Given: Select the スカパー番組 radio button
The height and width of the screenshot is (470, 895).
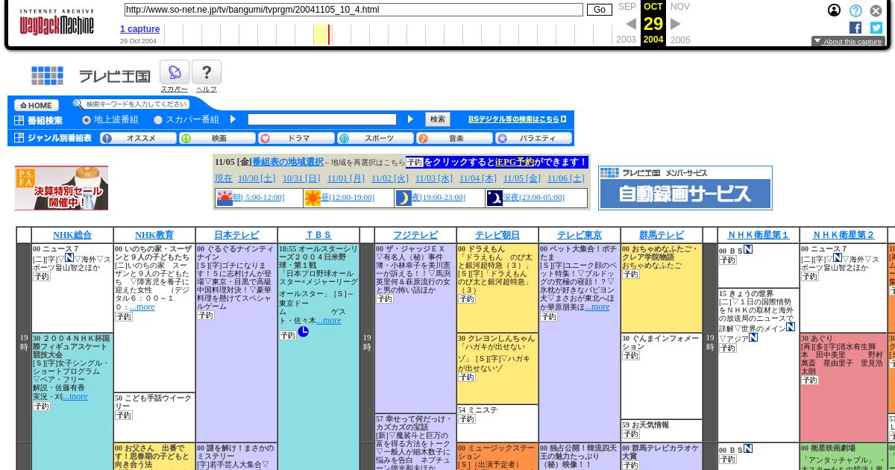Looking at the screenshot, I should coord(158,120).
